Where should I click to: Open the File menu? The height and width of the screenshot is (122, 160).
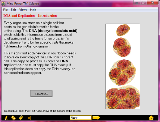(x=5, y=10)
